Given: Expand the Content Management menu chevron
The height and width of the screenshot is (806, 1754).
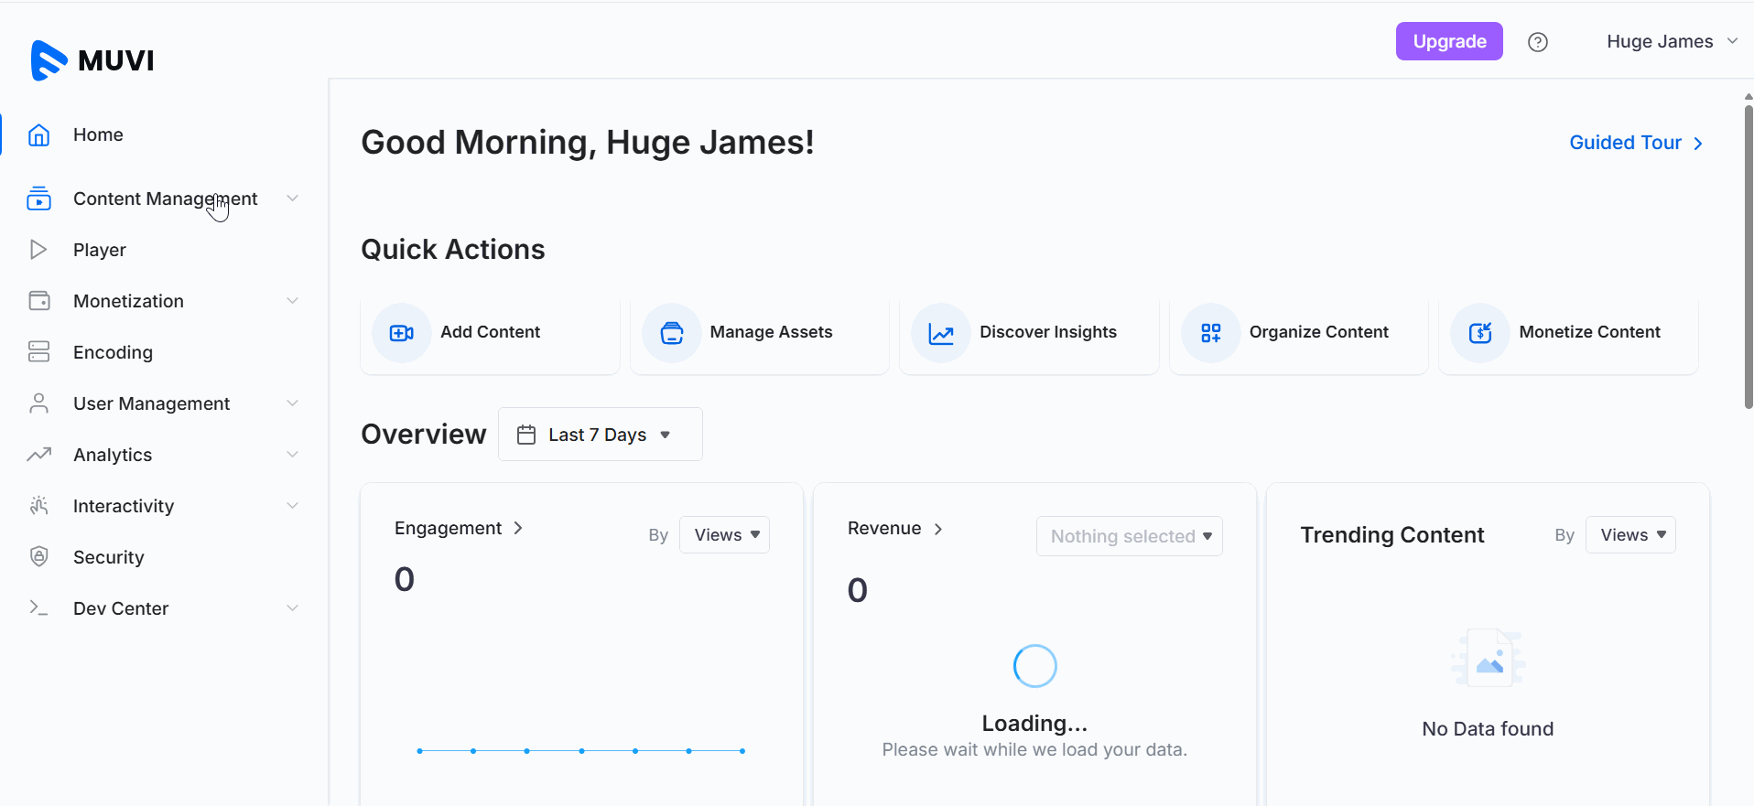Looking at the screenshot, I should click(292, 199).
